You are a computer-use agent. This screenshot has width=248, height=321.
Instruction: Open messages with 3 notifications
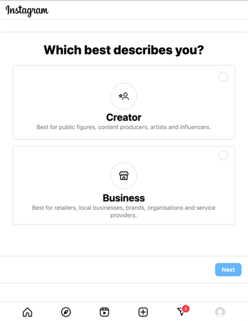(181, 311)
